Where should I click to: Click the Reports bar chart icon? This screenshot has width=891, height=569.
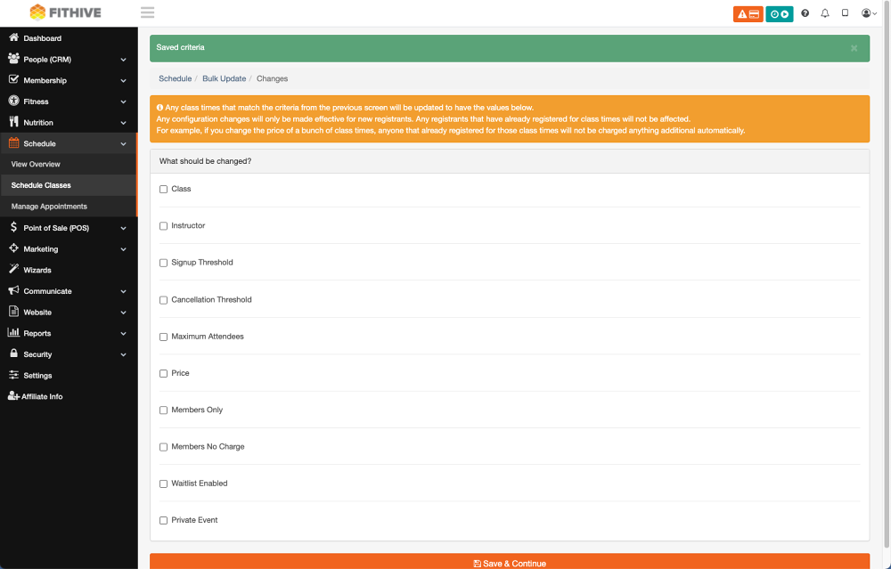coord(13,332)
